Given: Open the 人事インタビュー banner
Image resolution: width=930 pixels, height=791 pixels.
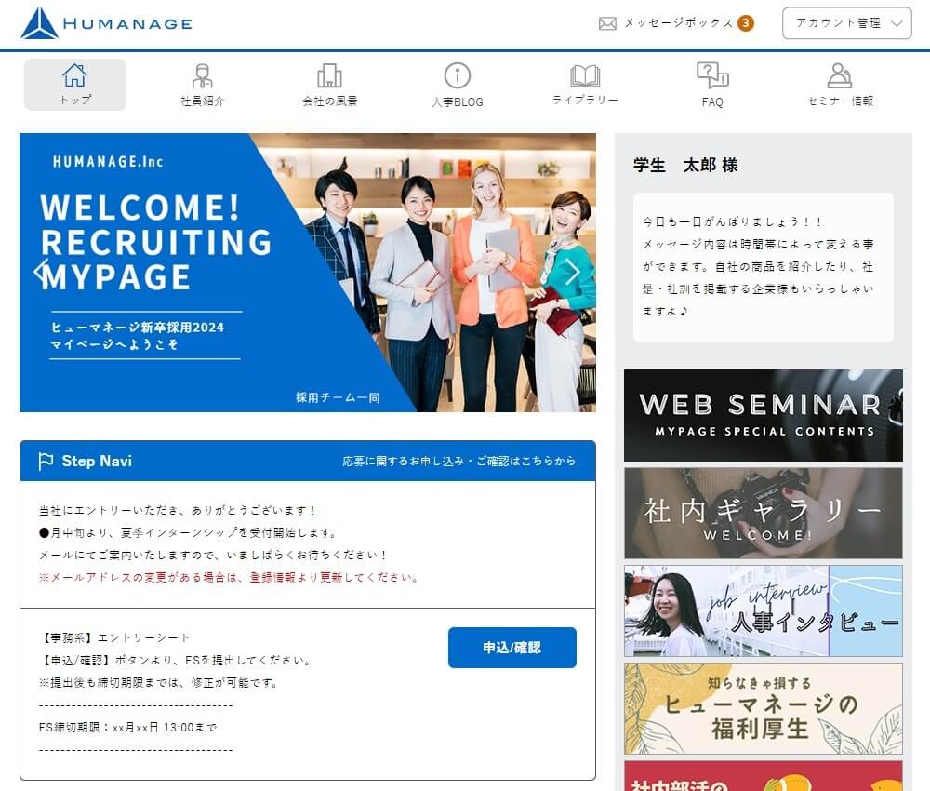Looking at the screenshot, I should [763, 610].
